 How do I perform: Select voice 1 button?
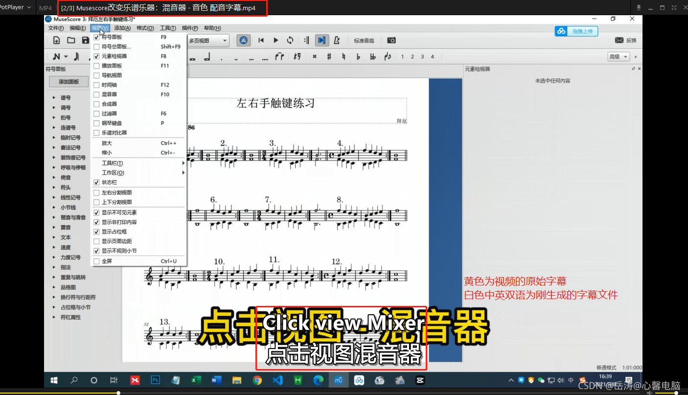pos(403,57)
